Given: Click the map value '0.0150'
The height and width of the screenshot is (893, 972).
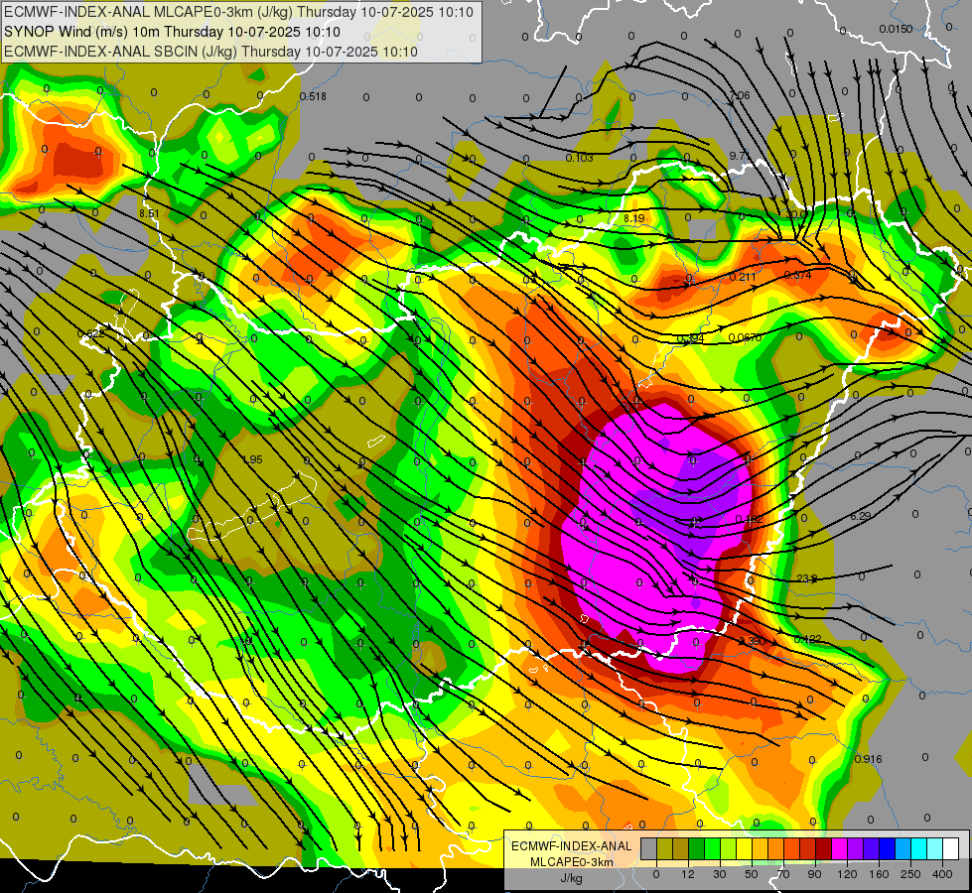Looking at the screenshot, I should coord(896,29).
